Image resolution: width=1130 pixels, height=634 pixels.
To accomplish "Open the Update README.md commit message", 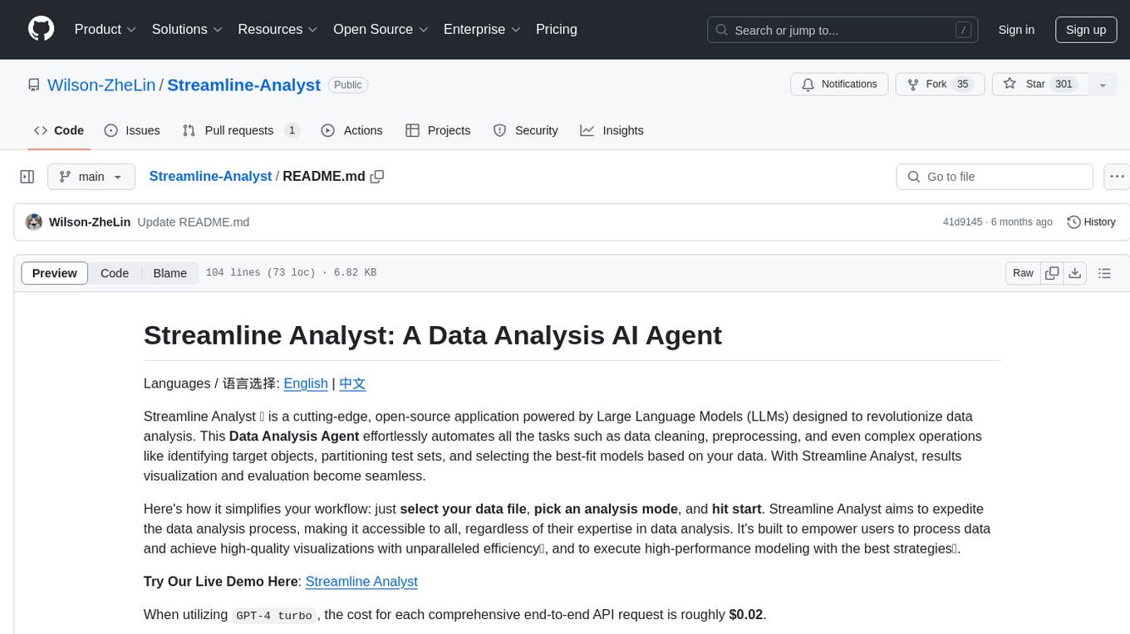I will tap(194, 222).
